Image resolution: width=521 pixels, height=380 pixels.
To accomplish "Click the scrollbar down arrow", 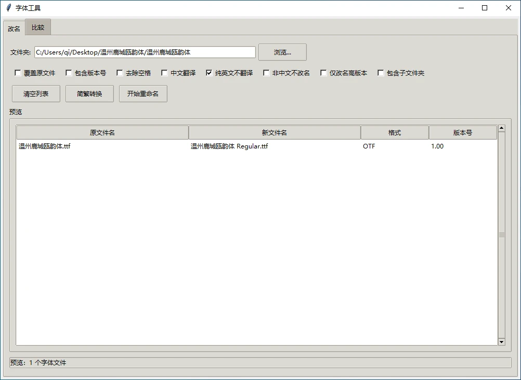I will click(x=501, y=342).
